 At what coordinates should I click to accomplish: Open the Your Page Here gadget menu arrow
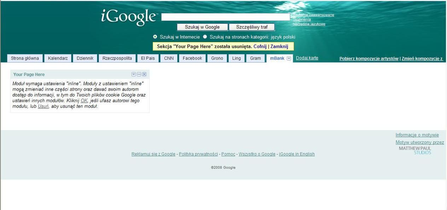click(x=134, y=74)
